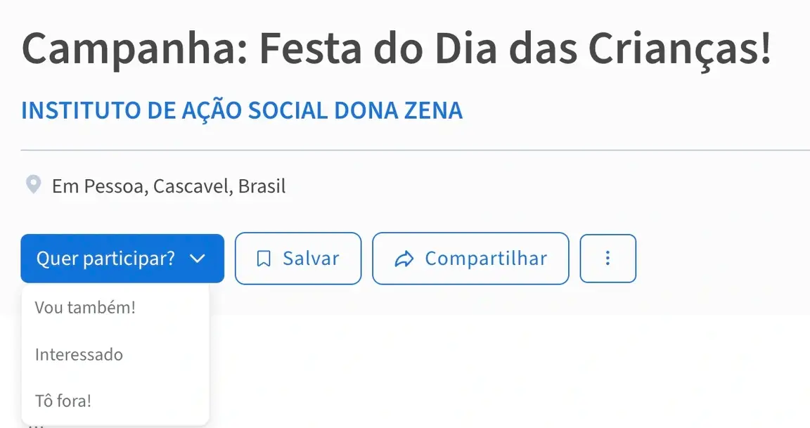Click the location pin icon
The height and width of the screenshot is (428, 810).
32,186
